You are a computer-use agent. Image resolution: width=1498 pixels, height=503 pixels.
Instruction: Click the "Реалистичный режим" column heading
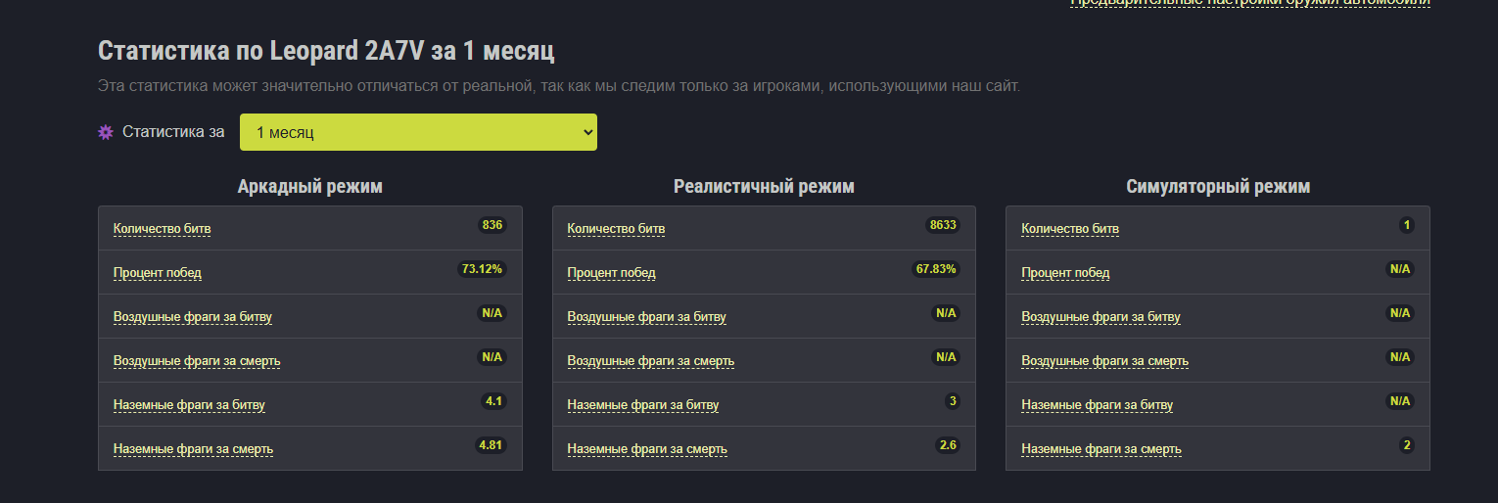[x=764, y=187]
